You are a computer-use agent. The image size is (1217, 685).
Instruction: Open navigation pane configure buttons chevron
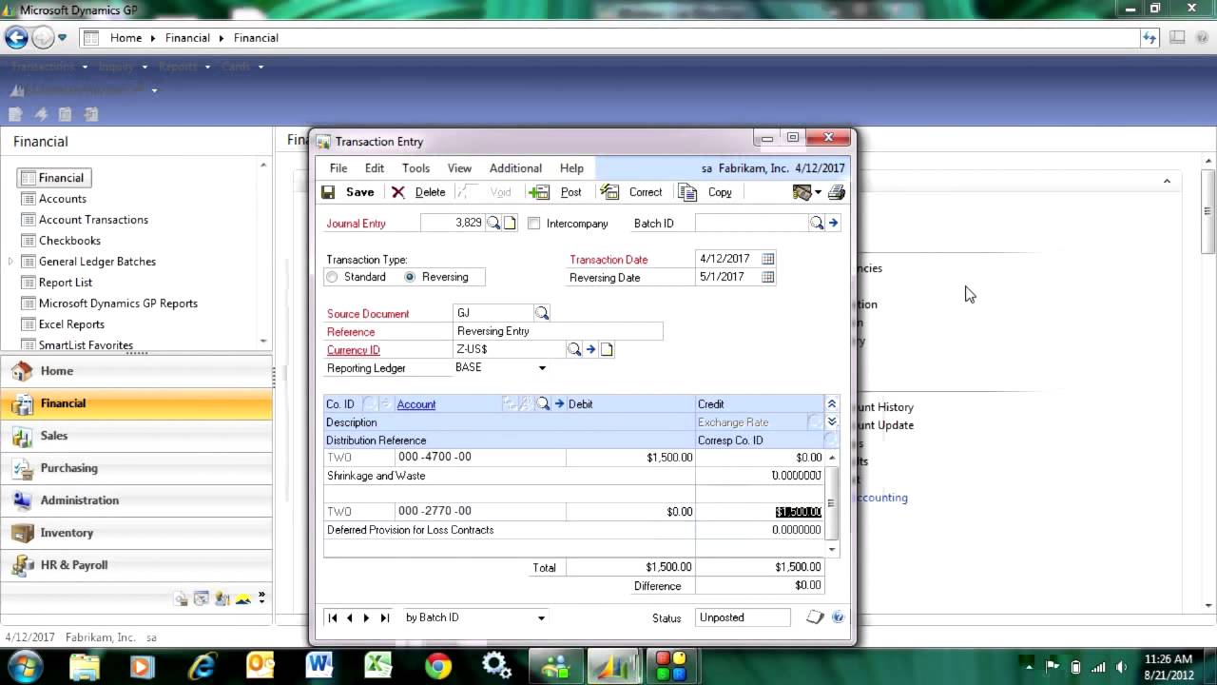(x=261, y=598)
